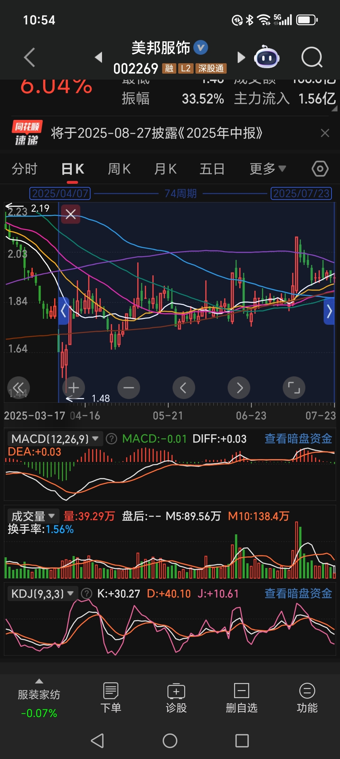The height and width of the screenshot is (759, 340).
Task: Open the KDJ(9,3,3) indicator dropdown
Action: [x=42, y=594]
